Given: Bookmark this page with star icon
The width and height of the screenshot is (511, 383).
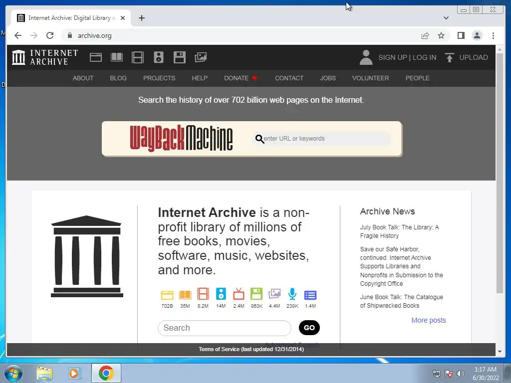Looking at the screenshot, I should click(441, 35).
